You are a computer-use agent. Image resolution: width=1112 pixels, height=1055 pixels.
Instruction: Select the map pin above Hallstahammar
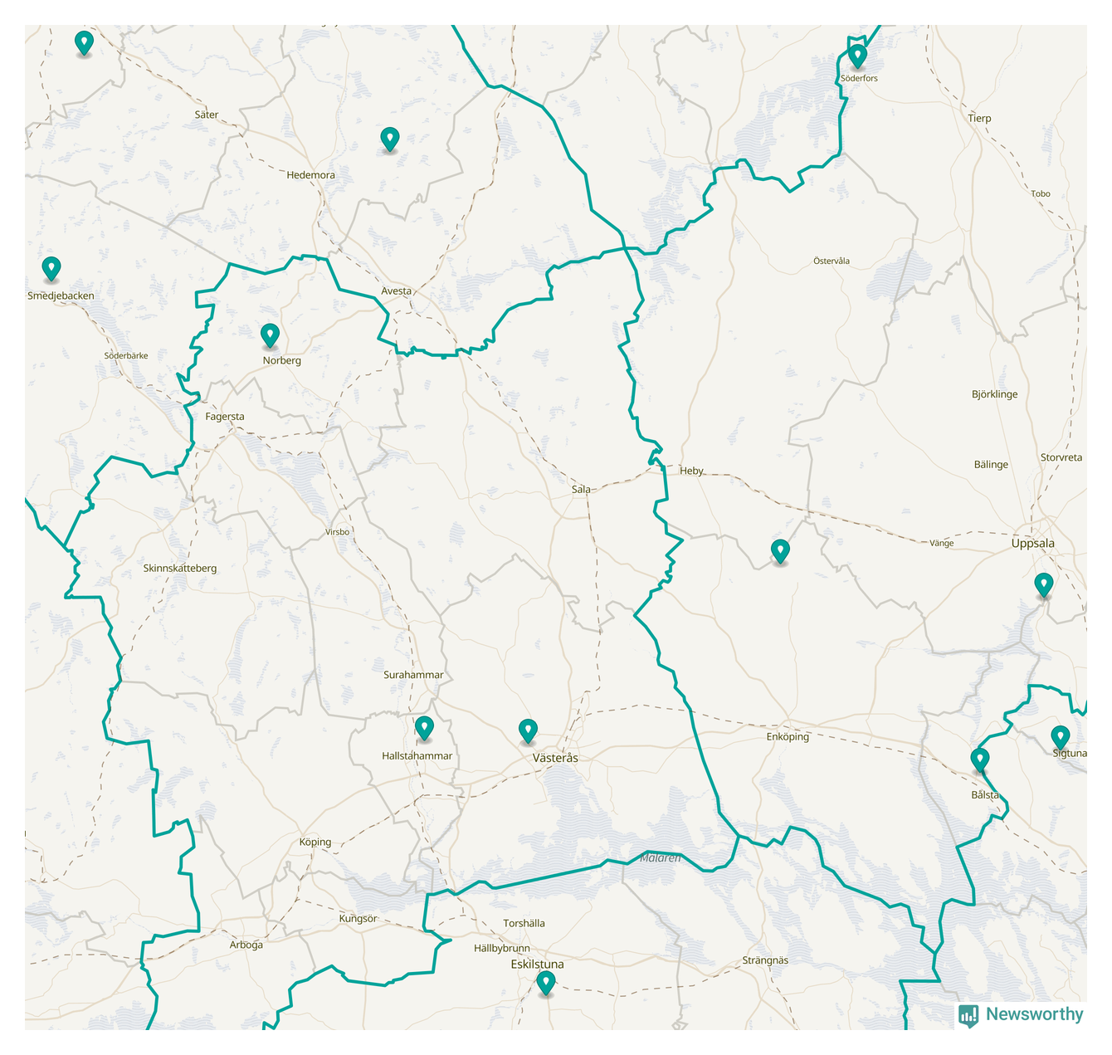(x=424, y=729)
